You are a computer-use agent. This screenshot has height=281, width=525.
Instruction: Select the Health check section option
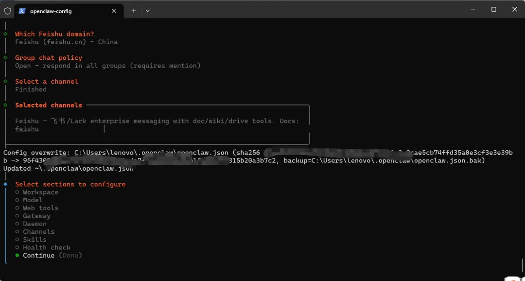click(x=43, y=247)
